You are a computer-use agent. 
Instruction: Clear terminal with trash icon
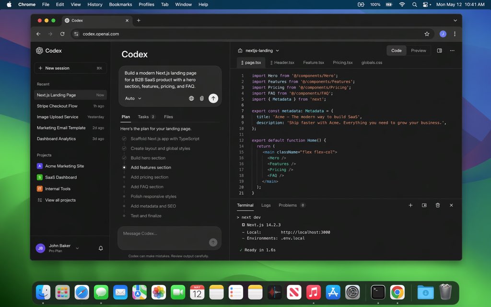coord(438,205)
